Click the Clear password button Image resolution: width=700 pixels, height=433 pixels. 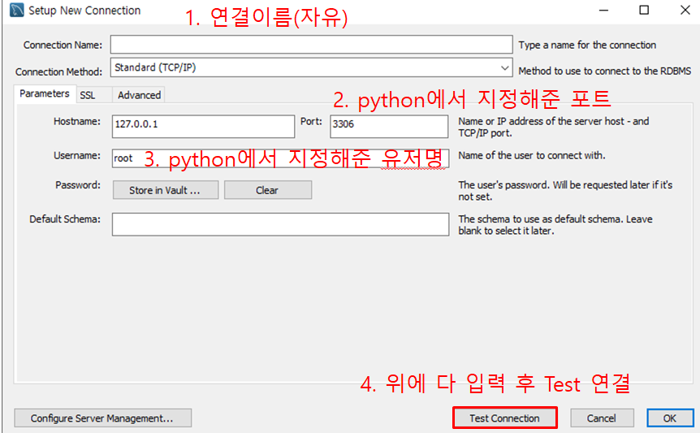268,190
